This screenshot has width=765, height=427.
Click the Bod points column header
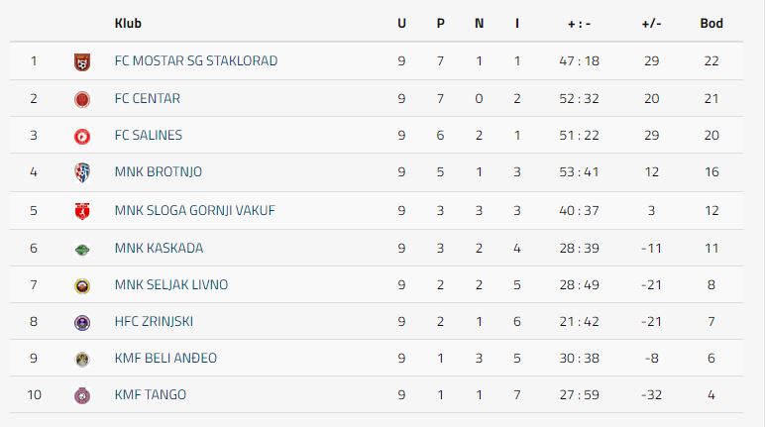[x=710, y=23]
